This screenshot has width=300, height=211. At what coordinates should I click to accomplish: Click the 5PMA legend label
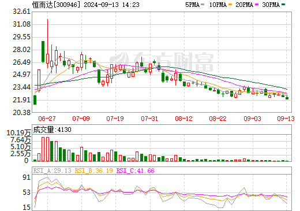192,5
